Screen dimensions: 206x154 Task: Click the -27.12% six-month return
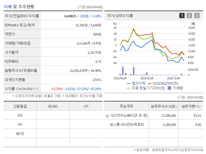coord(82,89)
